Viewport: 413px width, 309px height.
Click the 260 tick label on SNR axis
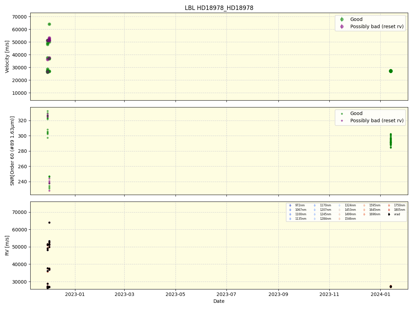tap(23, 167)
